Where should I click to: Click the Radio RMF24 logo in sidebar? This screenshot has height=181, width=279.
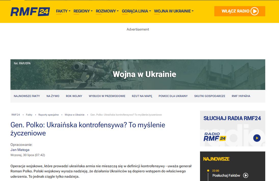point(215,137)
